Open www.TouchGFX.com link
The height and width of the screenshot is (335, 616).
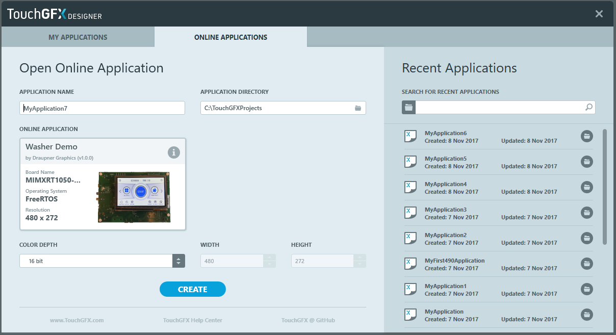point(77,320)
